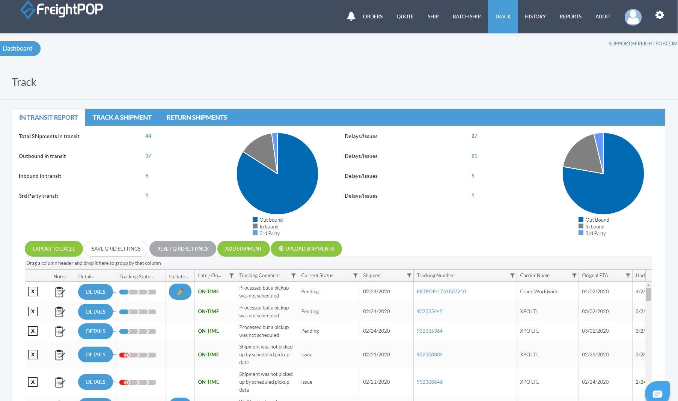Go to Reports in top navigation
This screenshot has width=678, height=401.
(x=570, y=17)
